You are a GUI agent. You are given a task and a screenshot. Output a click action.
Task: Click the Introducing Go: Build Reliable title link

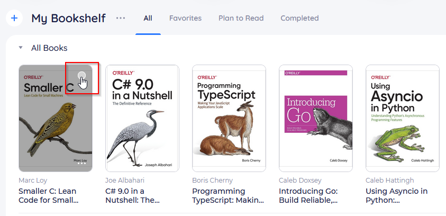point(308,195)
